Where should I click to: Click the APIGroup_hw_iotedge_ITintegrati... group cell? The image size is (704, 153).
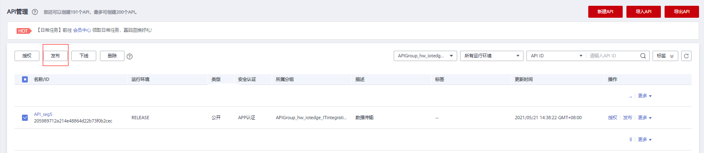311,118
